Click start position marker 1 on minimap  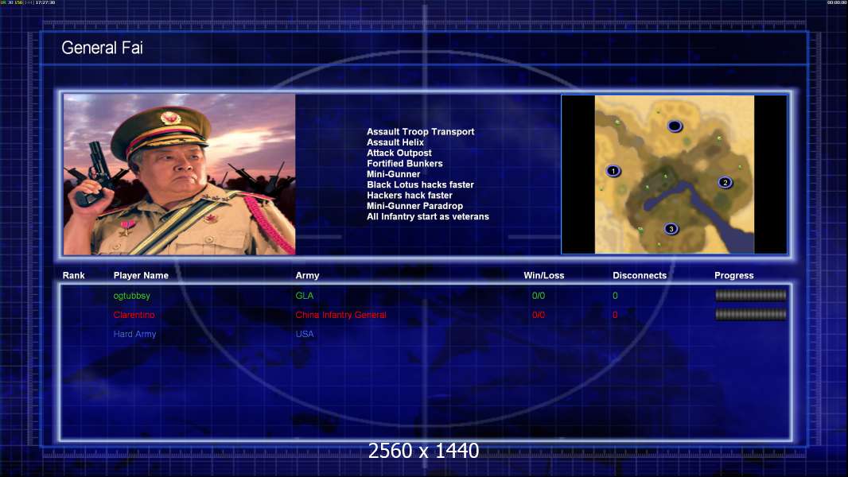(613, 171)
